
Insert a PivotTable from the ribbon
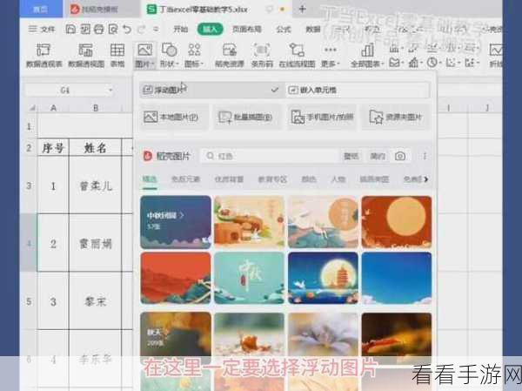[44, 56]
